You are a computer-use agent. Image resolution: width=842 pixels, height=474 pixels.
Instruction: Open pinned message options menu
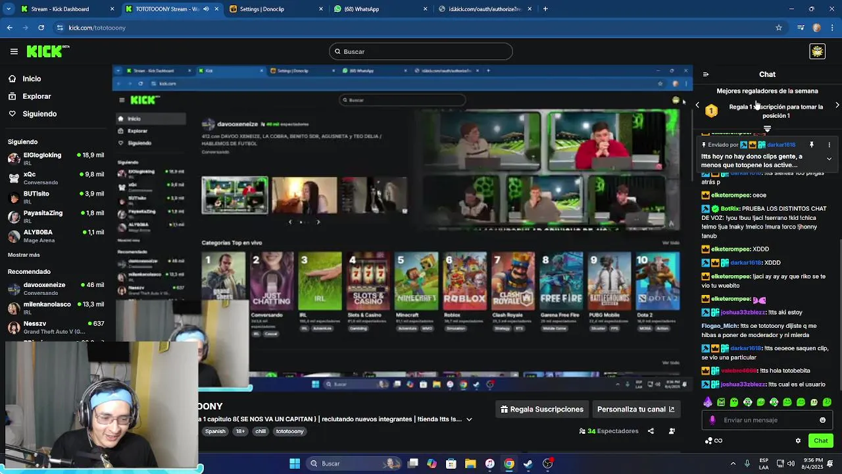pyautogui.click(x=829, y=145)
